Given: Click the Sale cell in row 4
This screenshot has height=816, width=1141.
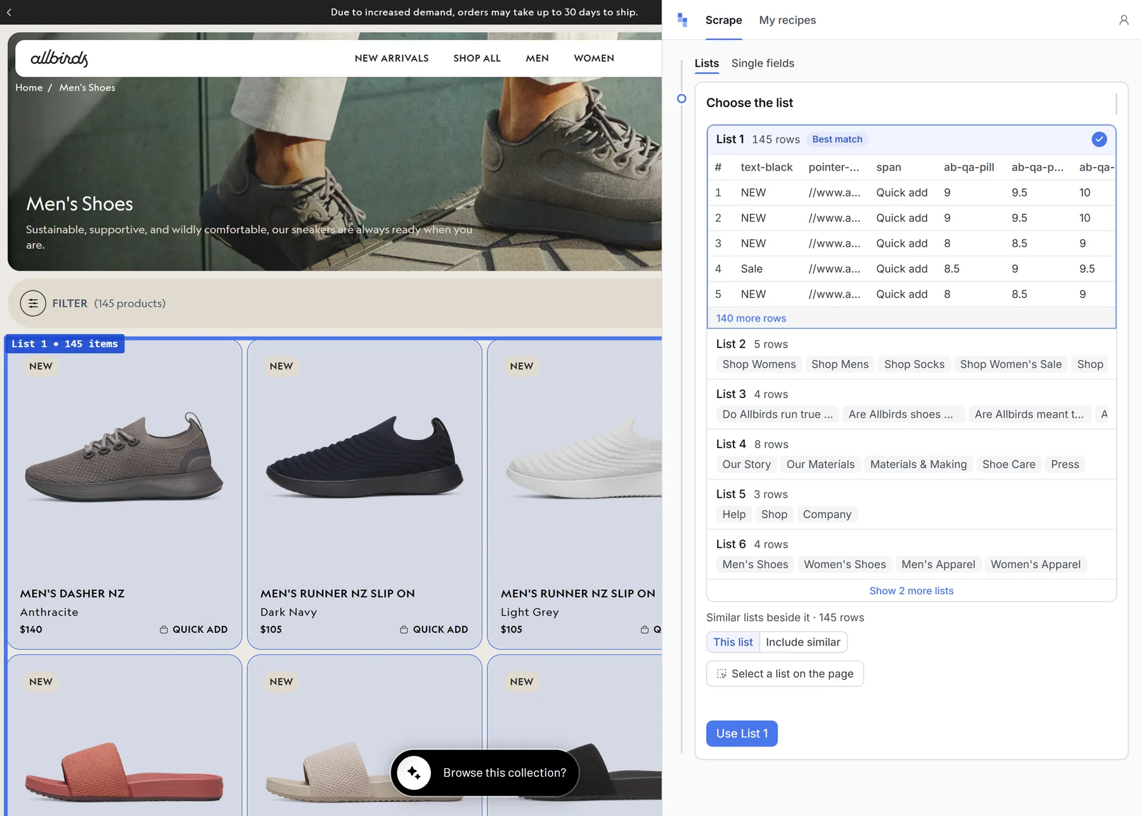Looking at the screenshot, I should [751, 269].
